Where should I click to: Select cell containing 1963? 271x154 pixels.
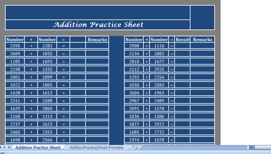click(x=159, y=93)
